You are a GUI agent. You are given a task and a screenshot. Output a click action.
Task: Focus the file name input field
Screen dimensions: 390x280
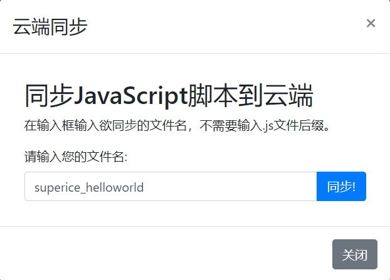point(171,187)
